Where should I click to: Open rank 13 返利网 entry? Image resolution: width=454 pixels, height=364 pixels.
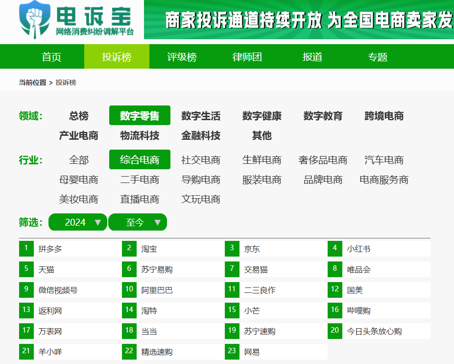[x=71, y=311]
